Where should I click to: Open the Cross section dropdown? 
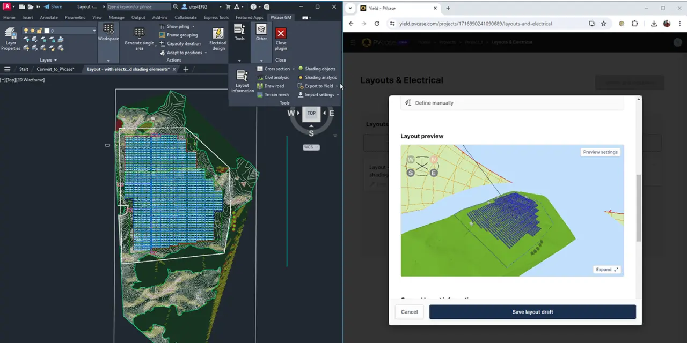[294, 69]
